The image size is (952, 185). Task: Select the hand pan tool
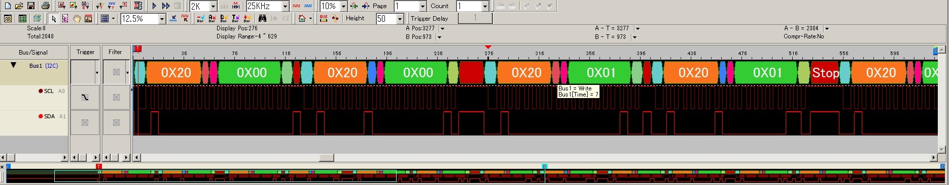pos(77,19)
